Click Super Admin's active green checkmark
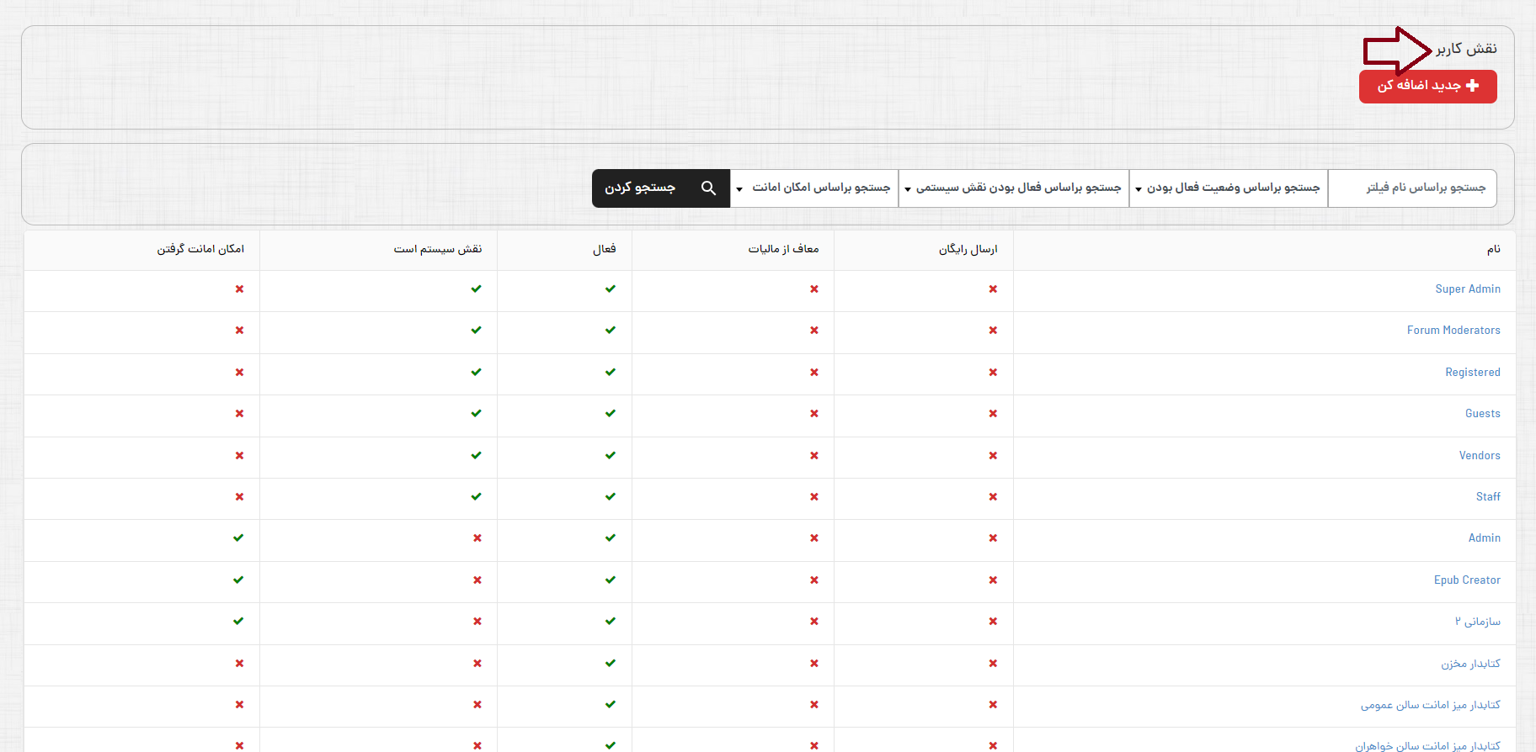 coord(611,289)
